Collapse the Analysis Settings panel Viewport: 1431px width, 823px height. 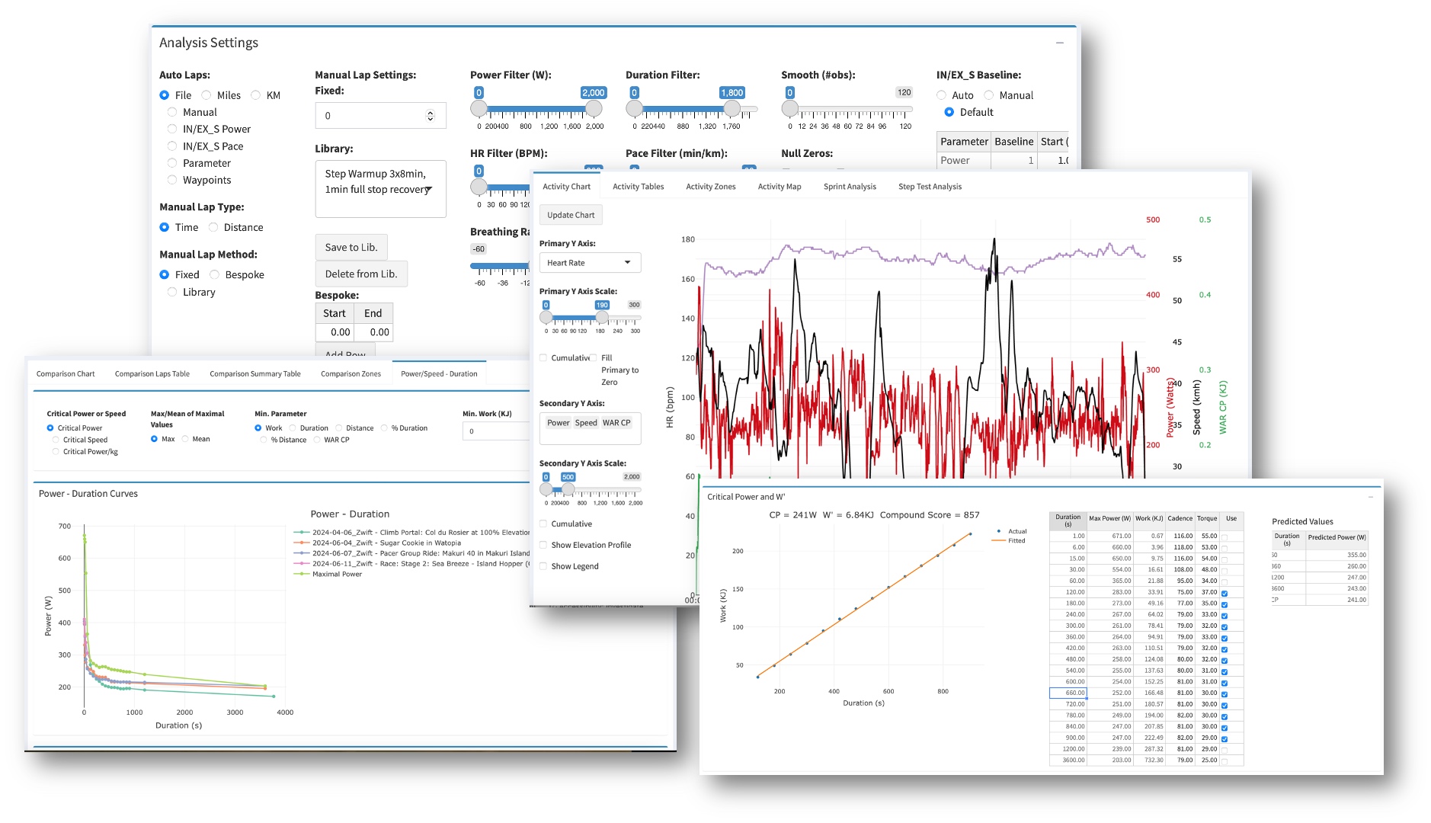click(x=1059, y=43)
